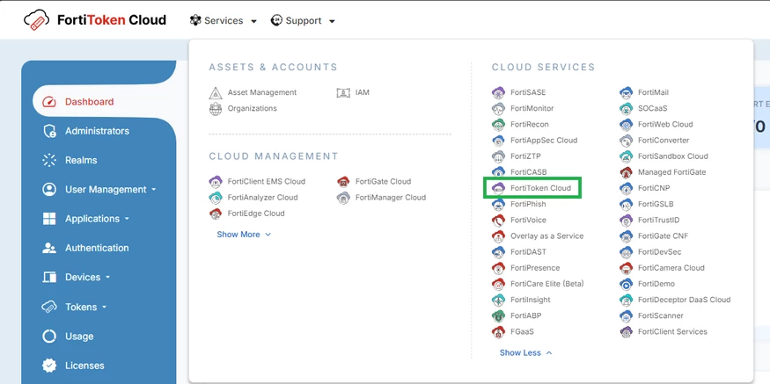The height and width of the screenshot is (384, 770).
Task: Open Usage in the sidebar
Action: click(x=79, y=337)
